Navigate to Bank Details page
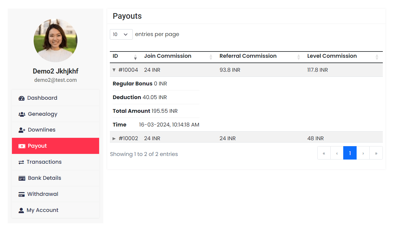 (44, 178)
